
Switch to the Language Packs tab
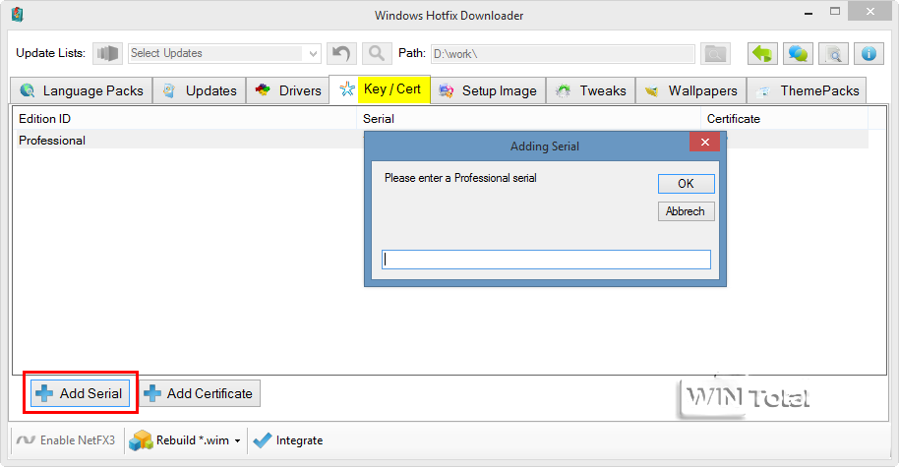coord(82,90)
